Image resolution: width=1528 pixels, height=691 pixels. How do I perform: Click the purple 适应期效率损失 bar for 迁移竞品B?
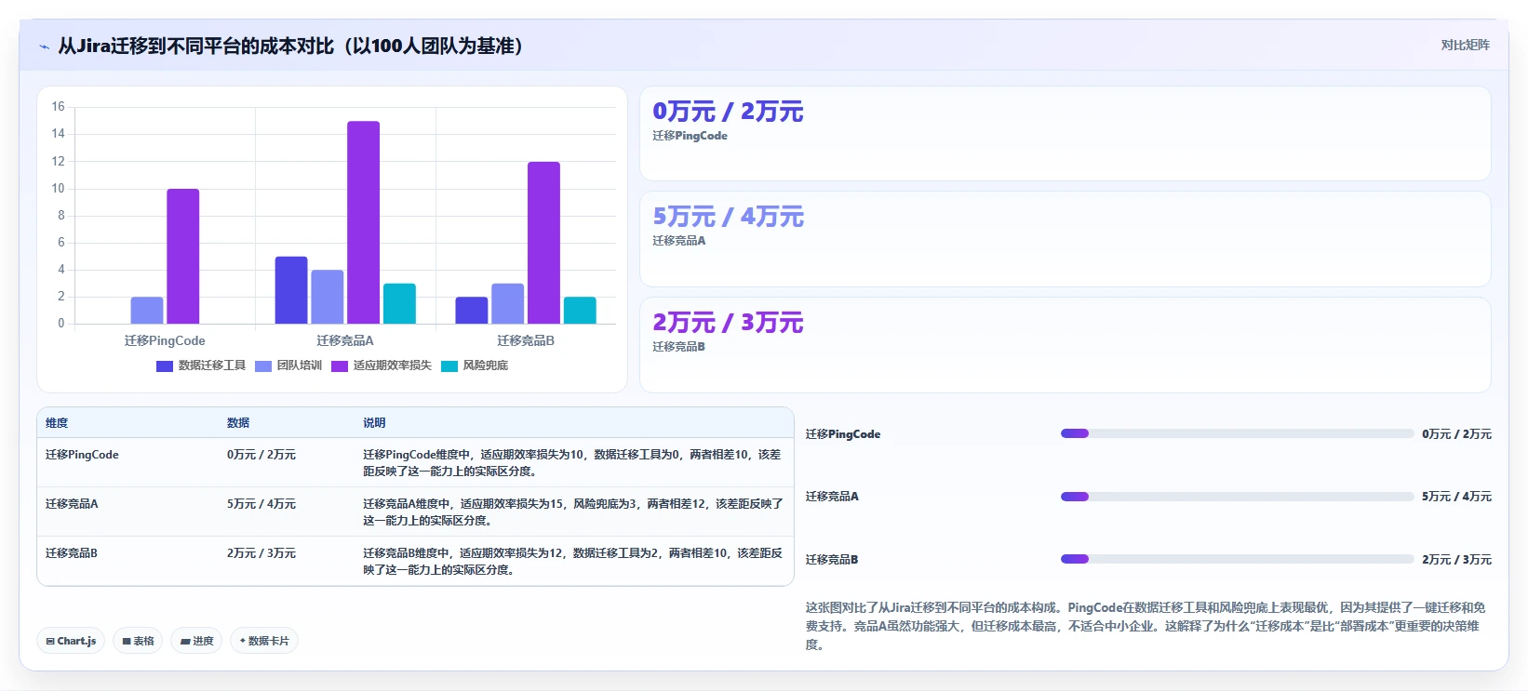point(544,243)
